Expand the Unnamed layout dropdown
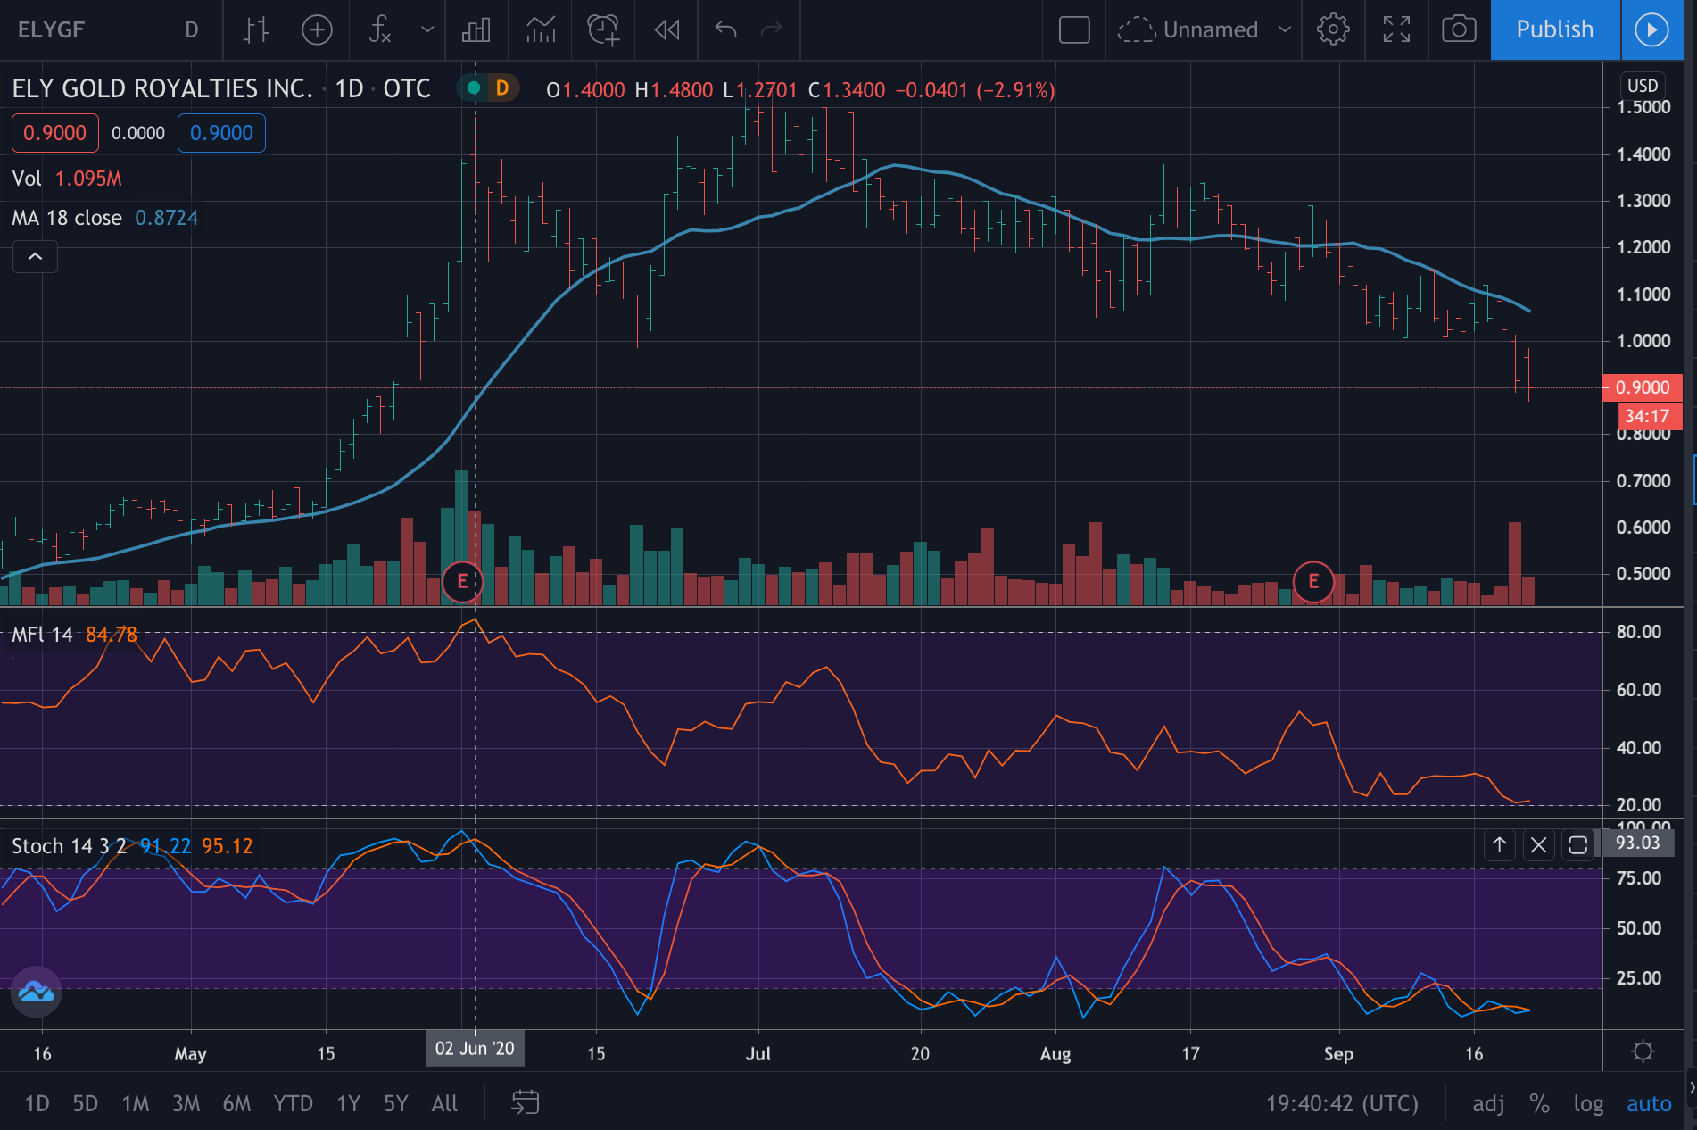The width and height of the screenshot is (1697, 1130). [1285, 30]
